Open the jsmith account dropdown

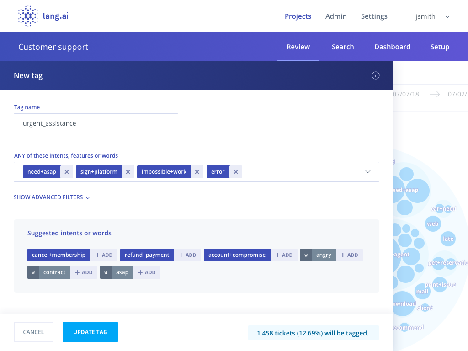tap(432, 16)
